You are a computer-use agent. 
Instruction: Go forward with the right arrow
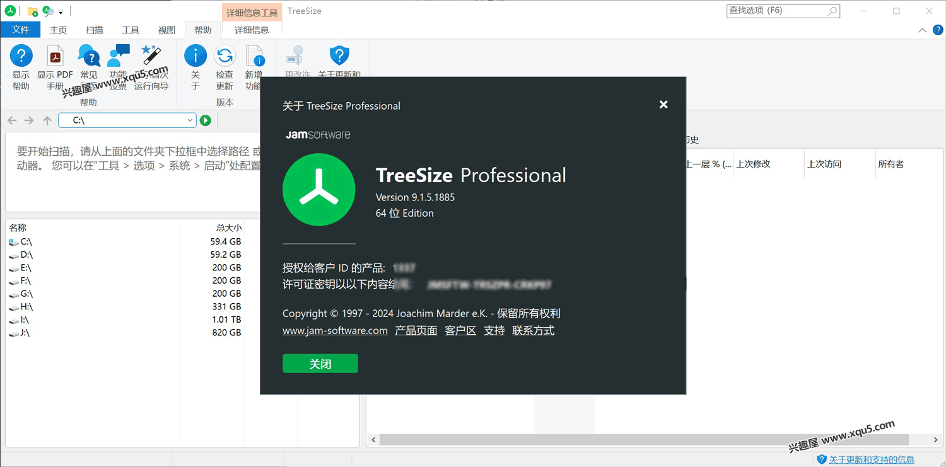(x=29, y=120)
